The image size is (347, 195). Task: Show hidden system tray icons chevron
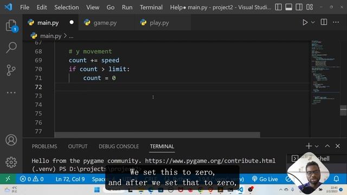(281, 190)
